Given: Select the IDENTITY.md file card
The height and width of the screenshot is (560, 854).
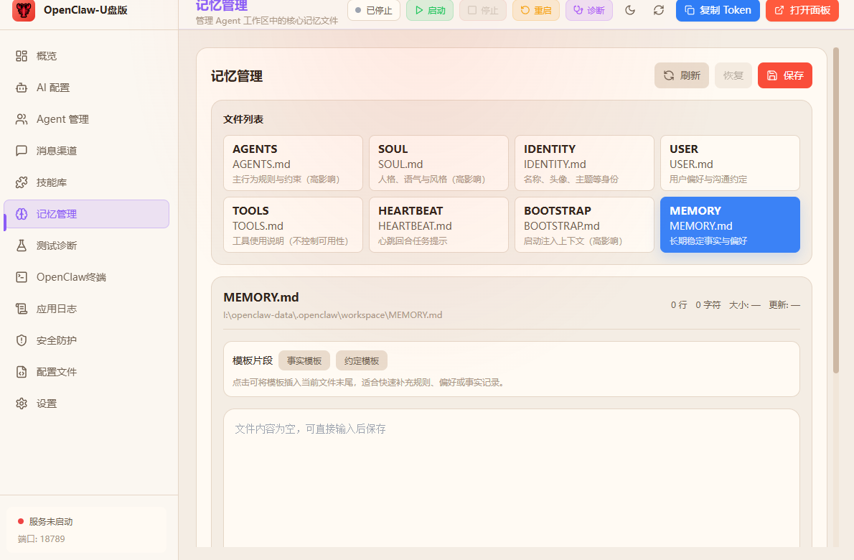Looking at the screenshot, I should point(584,163).
